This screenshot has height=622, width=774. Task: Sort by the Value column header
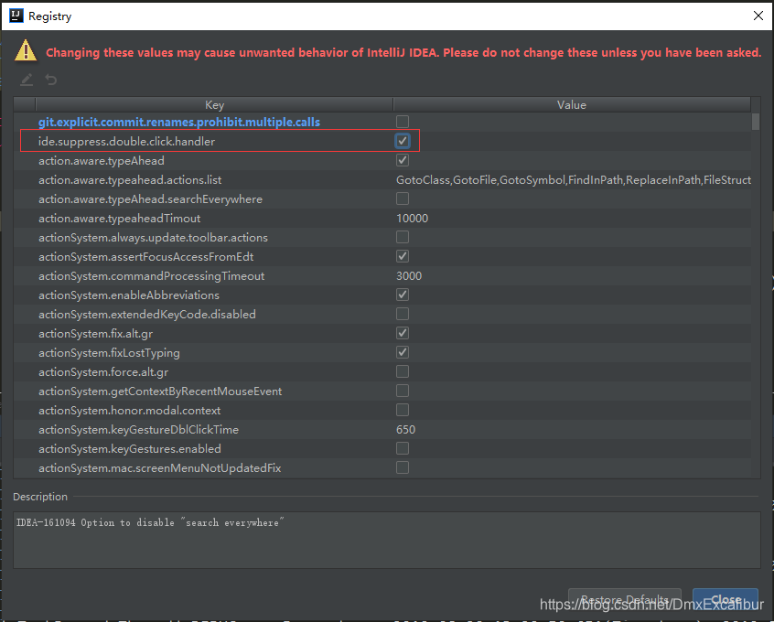point(572,104)
